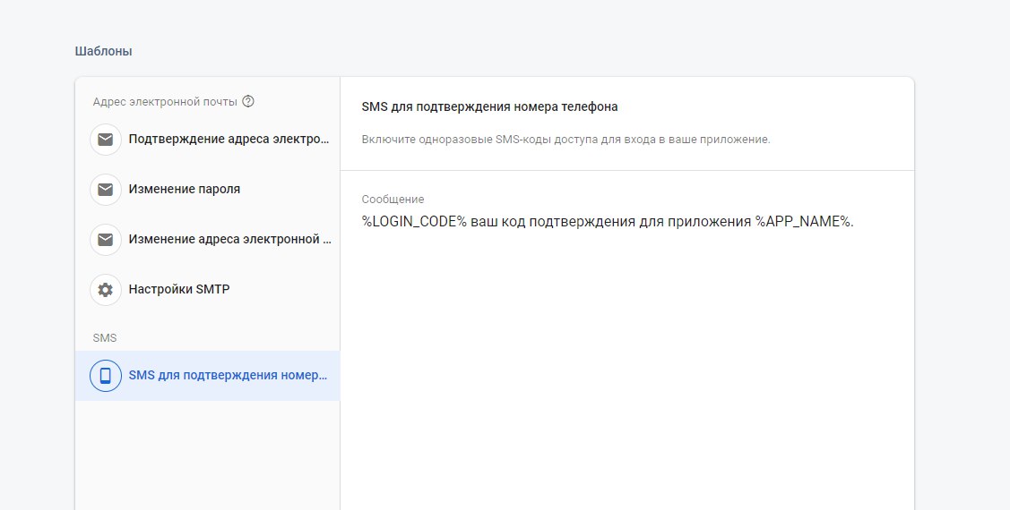Click the phone icon for SMS template
This screenshot has height=510, width=1010.
coord(106,376)
